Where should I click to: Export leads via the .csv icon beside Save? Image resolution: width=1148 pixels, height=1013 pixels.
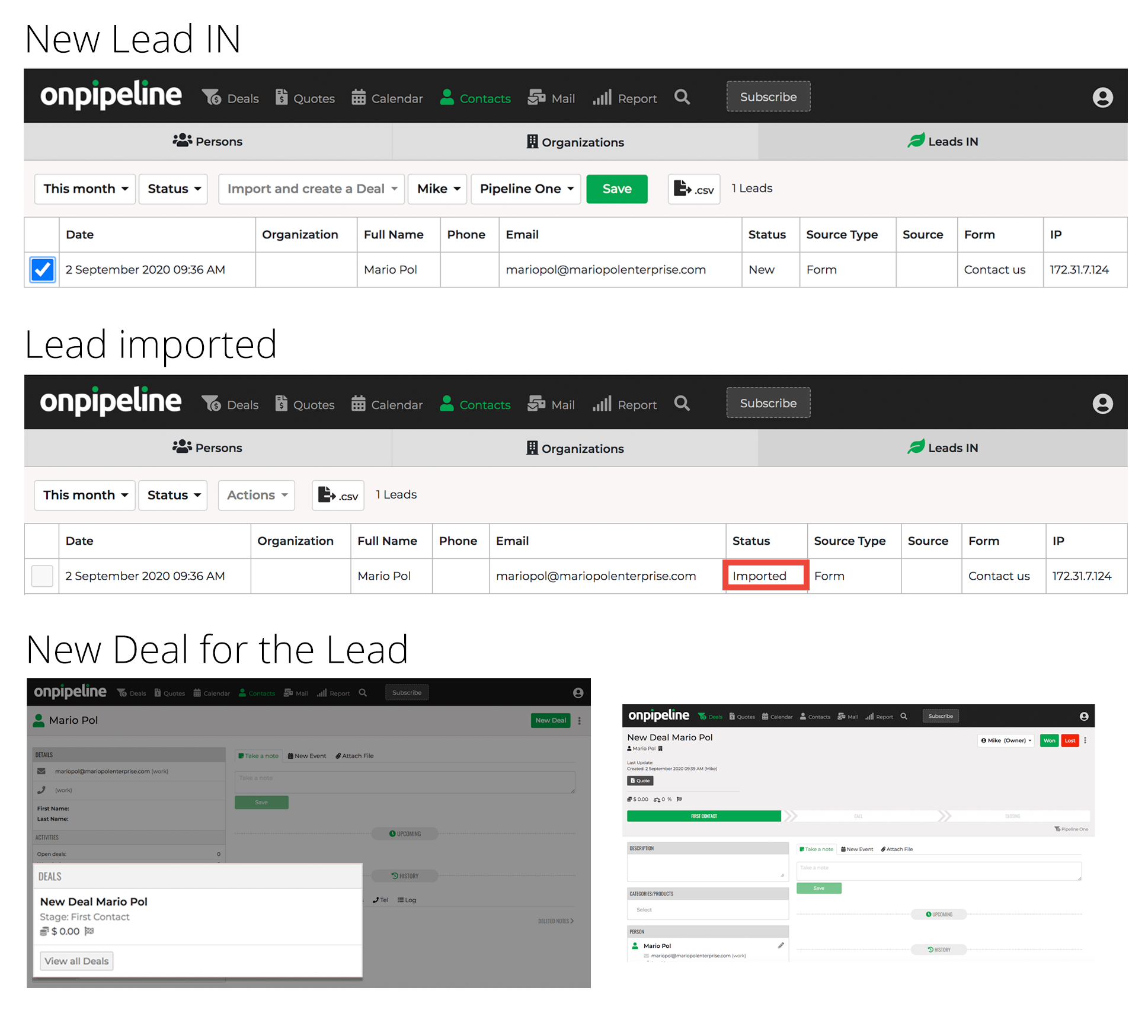[693, 189]
